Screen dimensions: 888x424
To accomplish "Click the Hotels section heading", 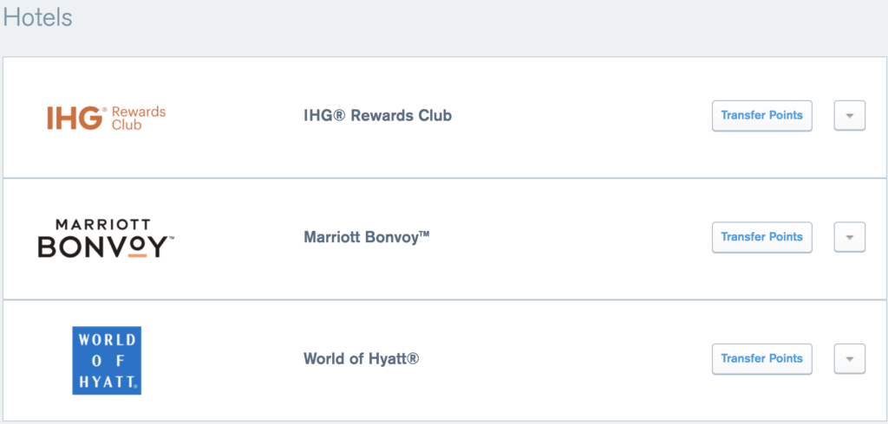I will (37, 17).
